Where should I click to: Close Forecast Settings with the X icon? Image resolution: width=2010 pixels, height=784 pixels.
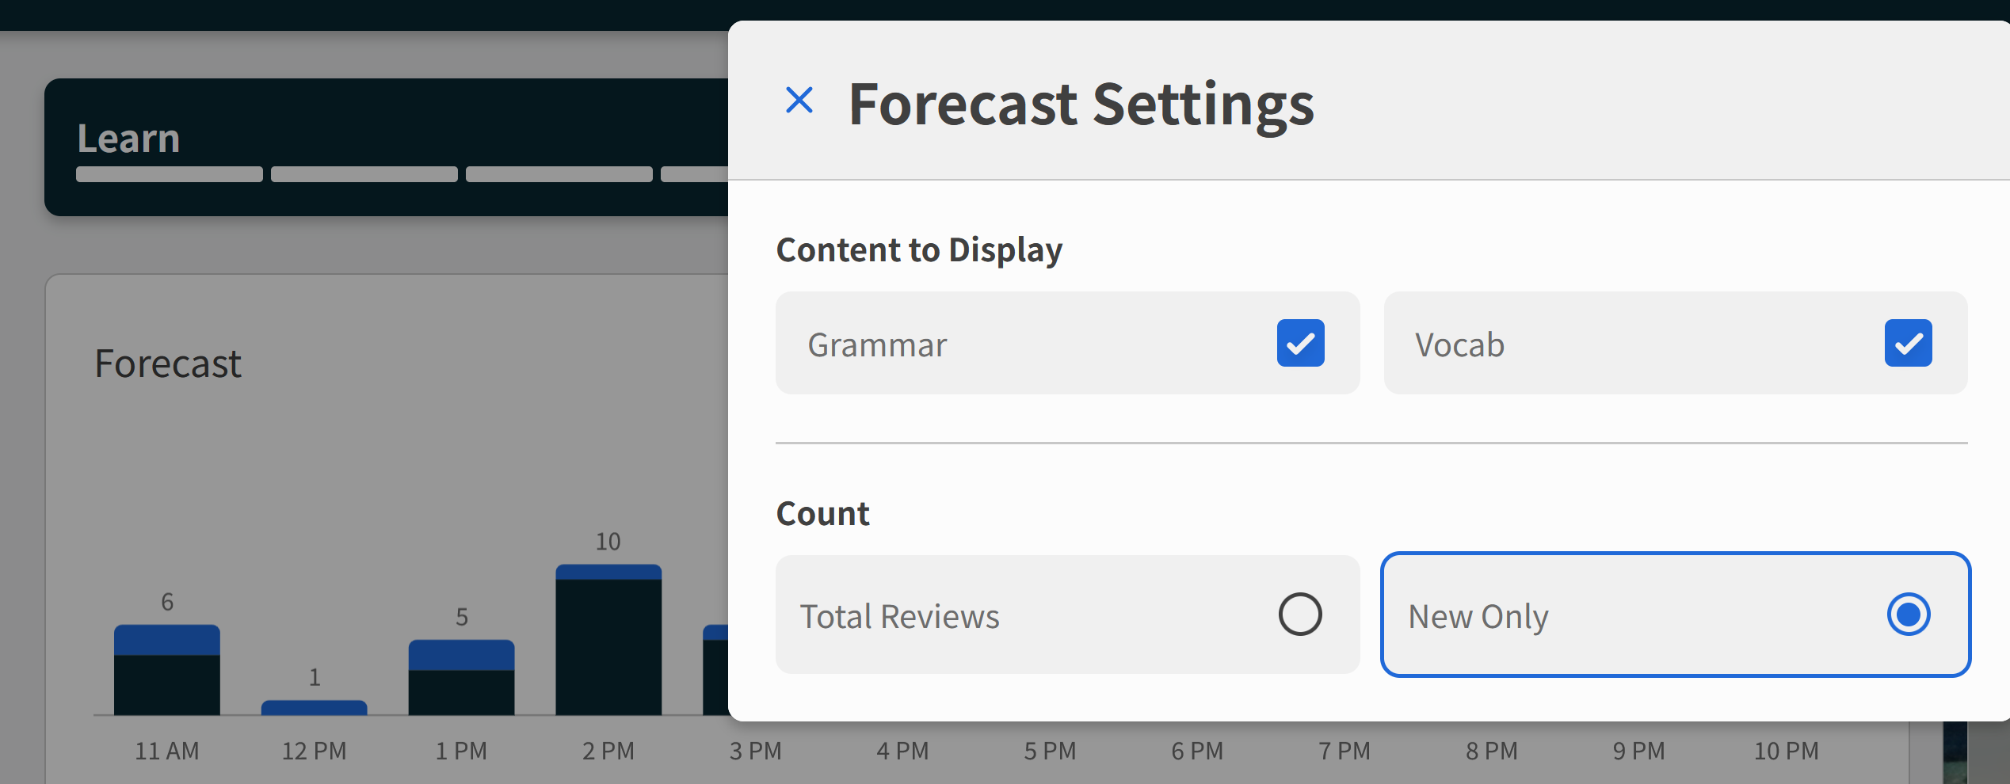[x=799, y=101]
